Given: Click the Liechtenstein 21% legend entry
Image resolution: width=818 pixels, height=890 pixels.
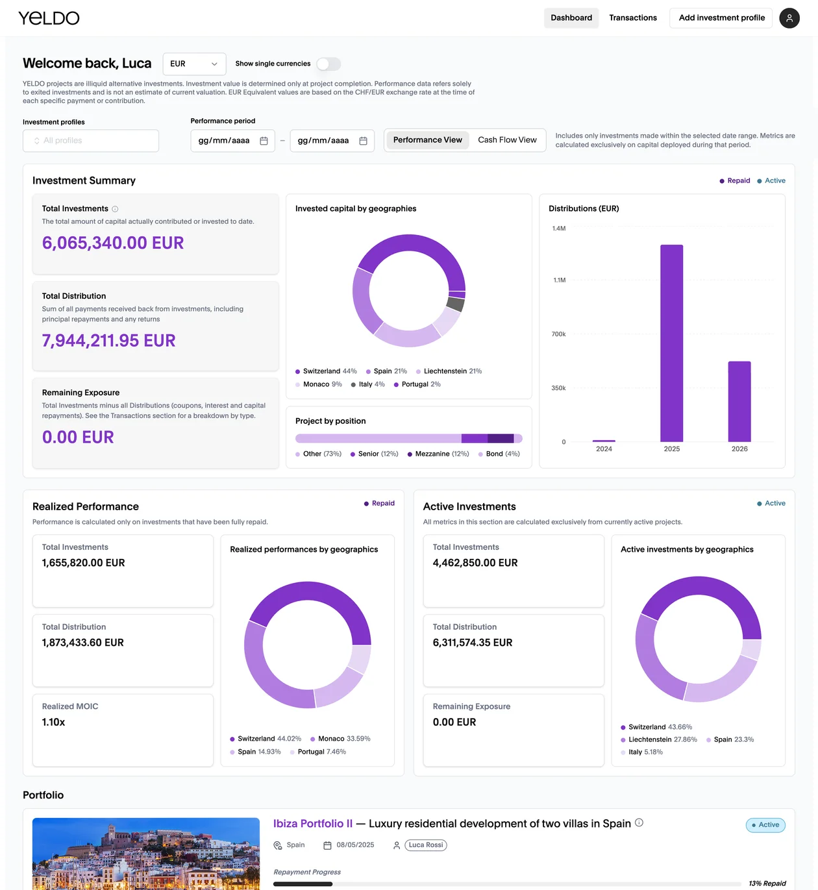Looking at the screenshot, I should [x=449, y=371].
